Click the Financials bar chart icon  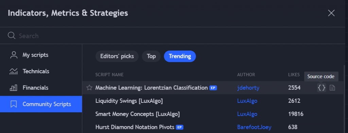(x=14, y=88)
